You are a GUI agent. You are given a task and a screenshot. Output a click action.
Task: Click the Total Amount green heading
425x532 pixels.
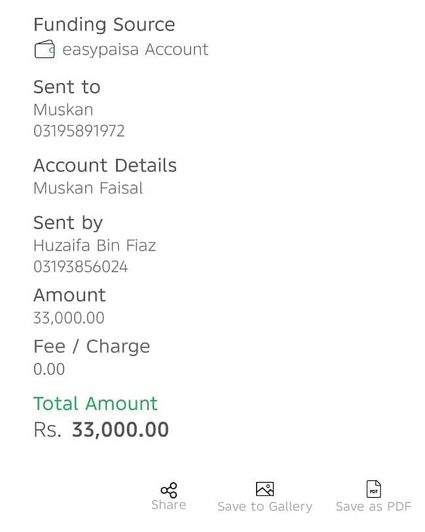pyautogui.click(x=96, y=403)
